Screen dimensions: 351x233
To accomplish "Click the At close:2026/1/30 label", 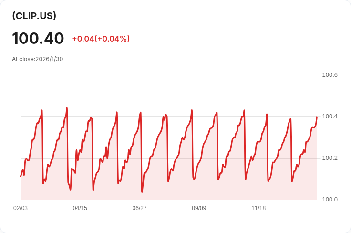I will pyautogui.click(x=38, y=59).
